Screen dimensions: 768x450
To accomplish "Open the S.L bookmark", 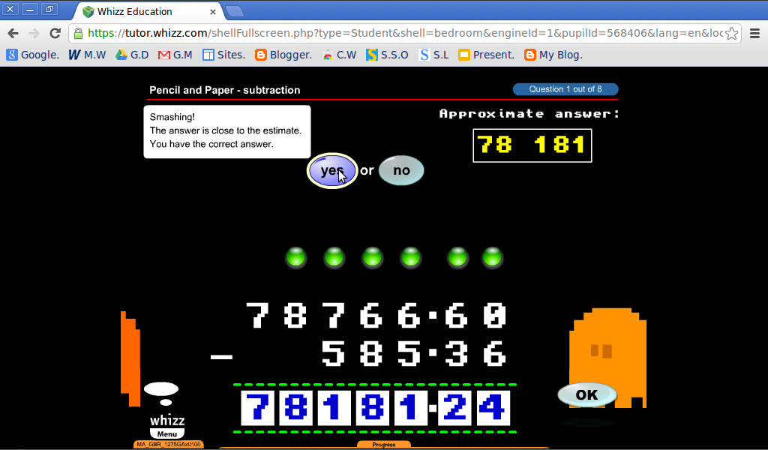I will (x=434, y=55).
